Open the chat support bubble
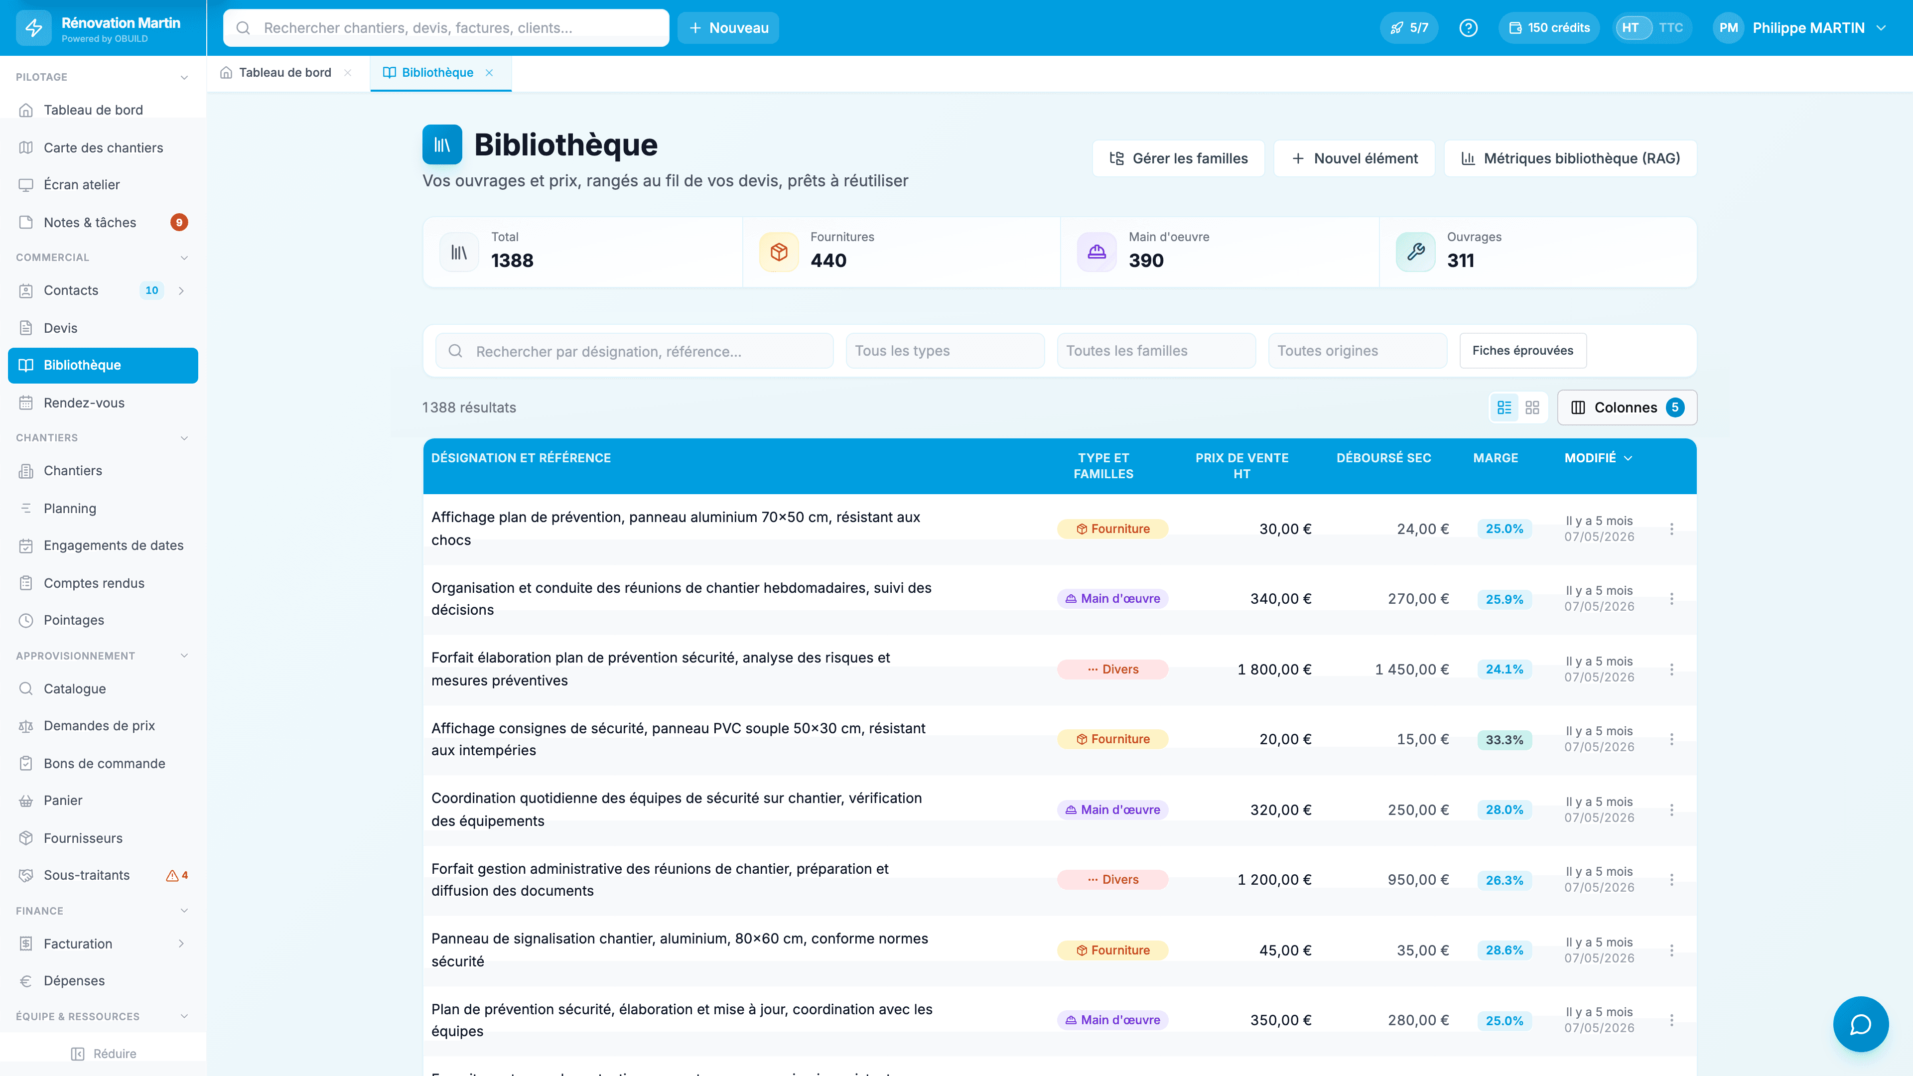This screenshot has width=1913, height=1076. 1860,1024
